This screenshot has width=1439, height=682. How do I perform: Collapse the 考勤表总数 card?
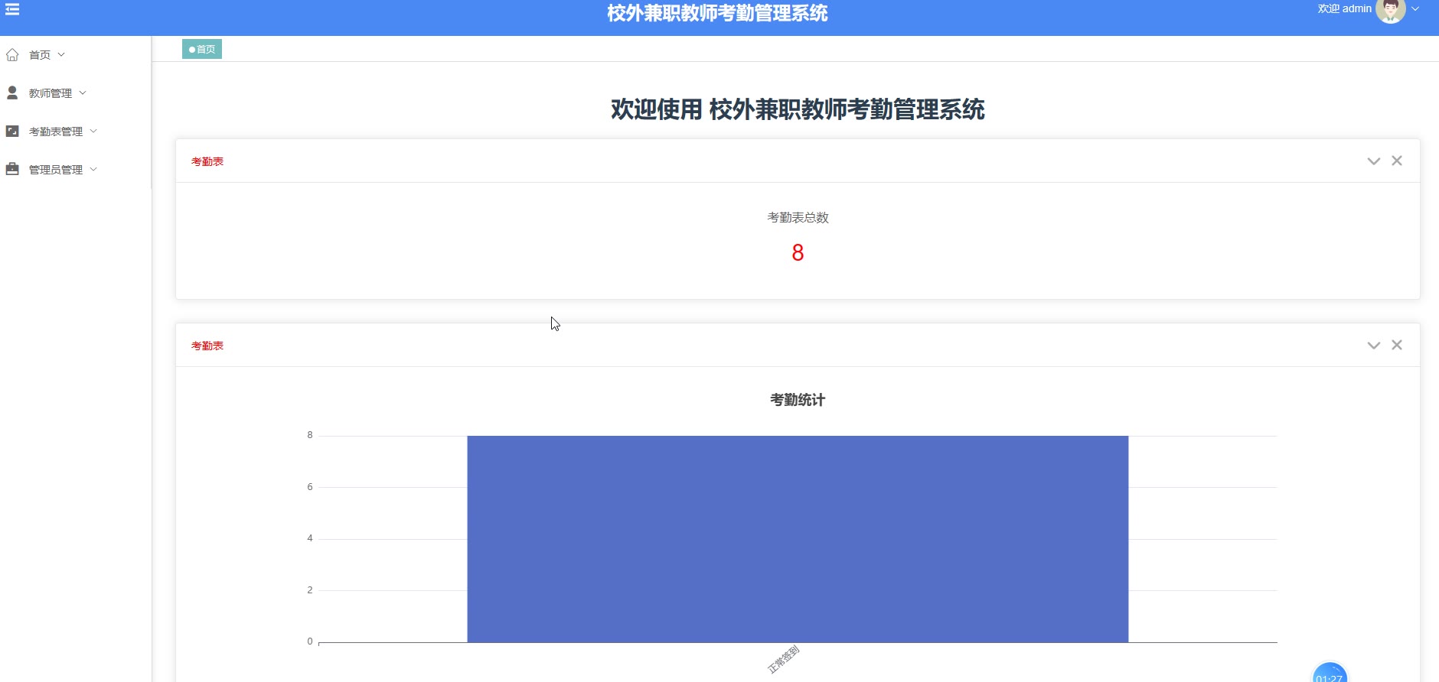pos(1373,161)
